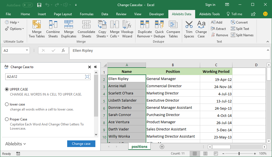Switch to the Formulas tab
Viewport: 272px width, 157px height.
[x=87, y=14]
